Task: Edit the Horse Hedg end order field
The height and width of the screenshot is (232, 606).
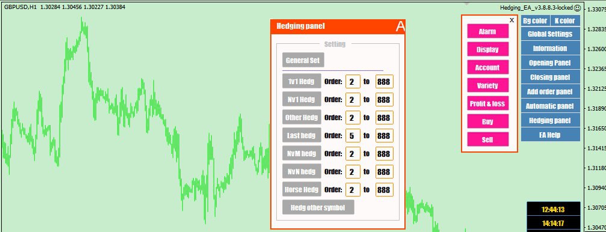Action: tap(384, 189)
